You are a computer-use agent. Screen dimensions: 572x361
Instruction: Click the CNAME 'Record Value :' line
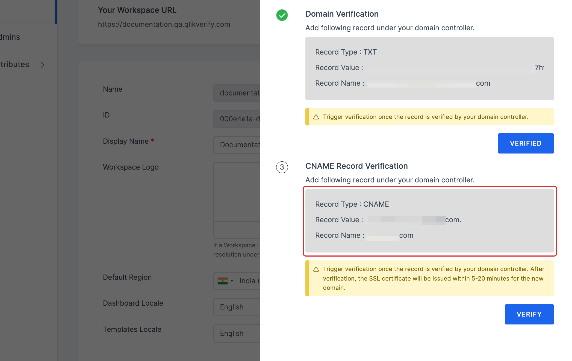388,220
